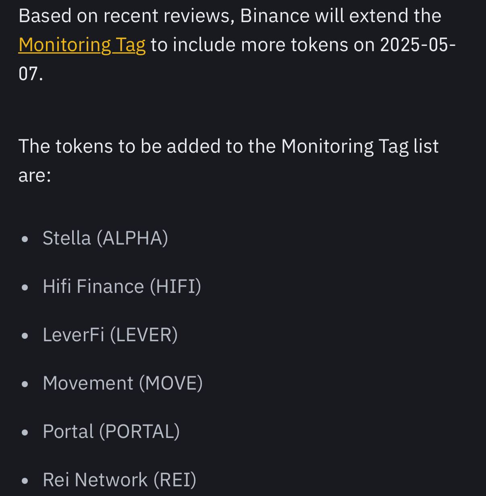Click the trailing word "are:"
This screenshot has width=486, height=496.
point(35,175)
